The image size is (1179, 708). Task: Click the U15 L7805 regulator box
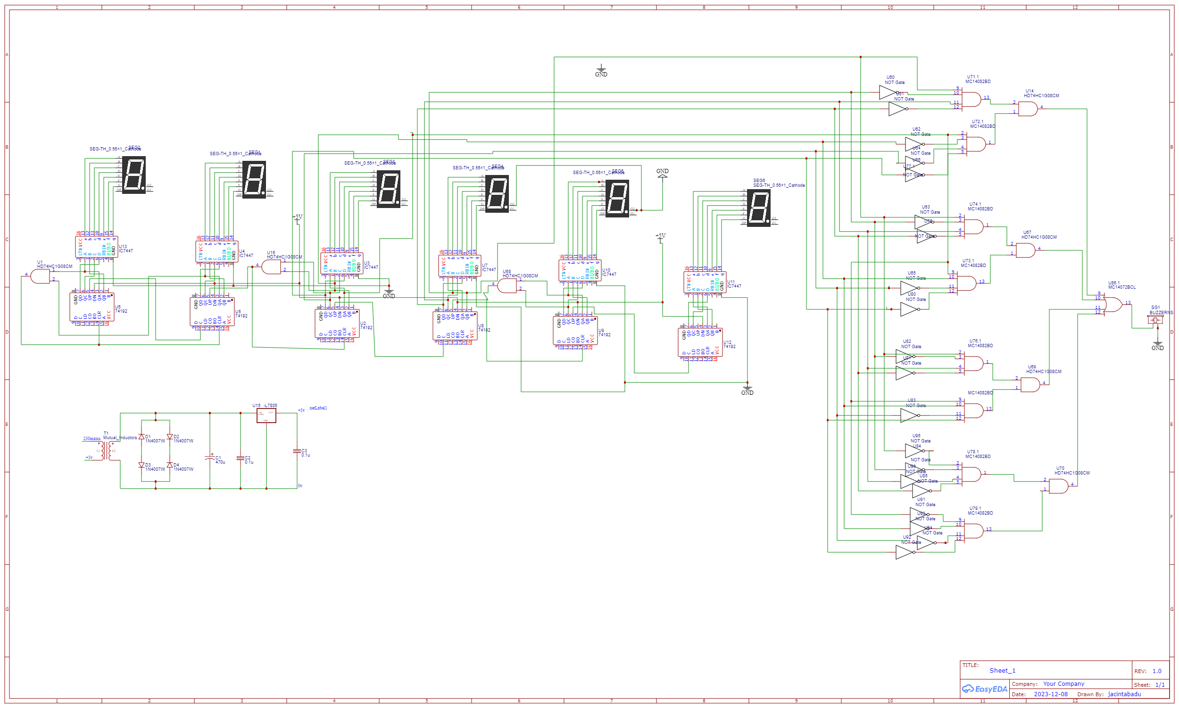coord(266,416)
